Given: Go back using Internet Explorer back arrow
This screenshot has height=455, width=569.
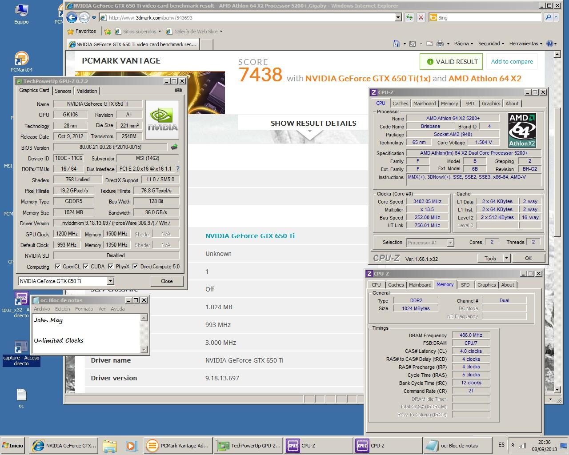Looking at the screenshot, I should coord(72,17).
